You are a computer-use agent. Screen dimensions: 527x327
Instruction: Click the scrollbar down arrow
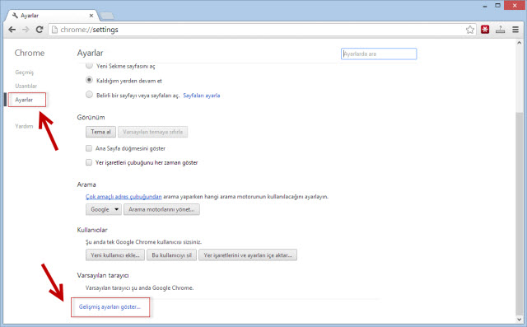coord(520,320)
